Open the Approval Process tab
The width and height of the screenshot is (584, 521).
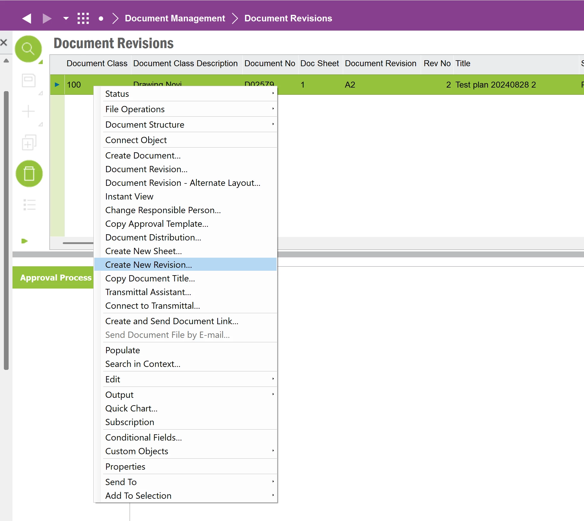tap(56, 278)
